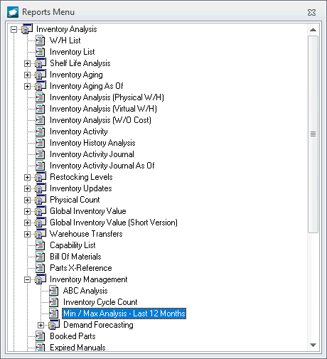Screen dimensions: 327x359
Task: Expand the Demand Forecasting node
Action: coord(41,325)
